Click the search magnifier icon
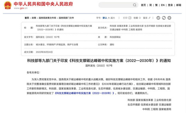Image resolution: width=186 pixels, height=115 pixels. pos(135,5)
